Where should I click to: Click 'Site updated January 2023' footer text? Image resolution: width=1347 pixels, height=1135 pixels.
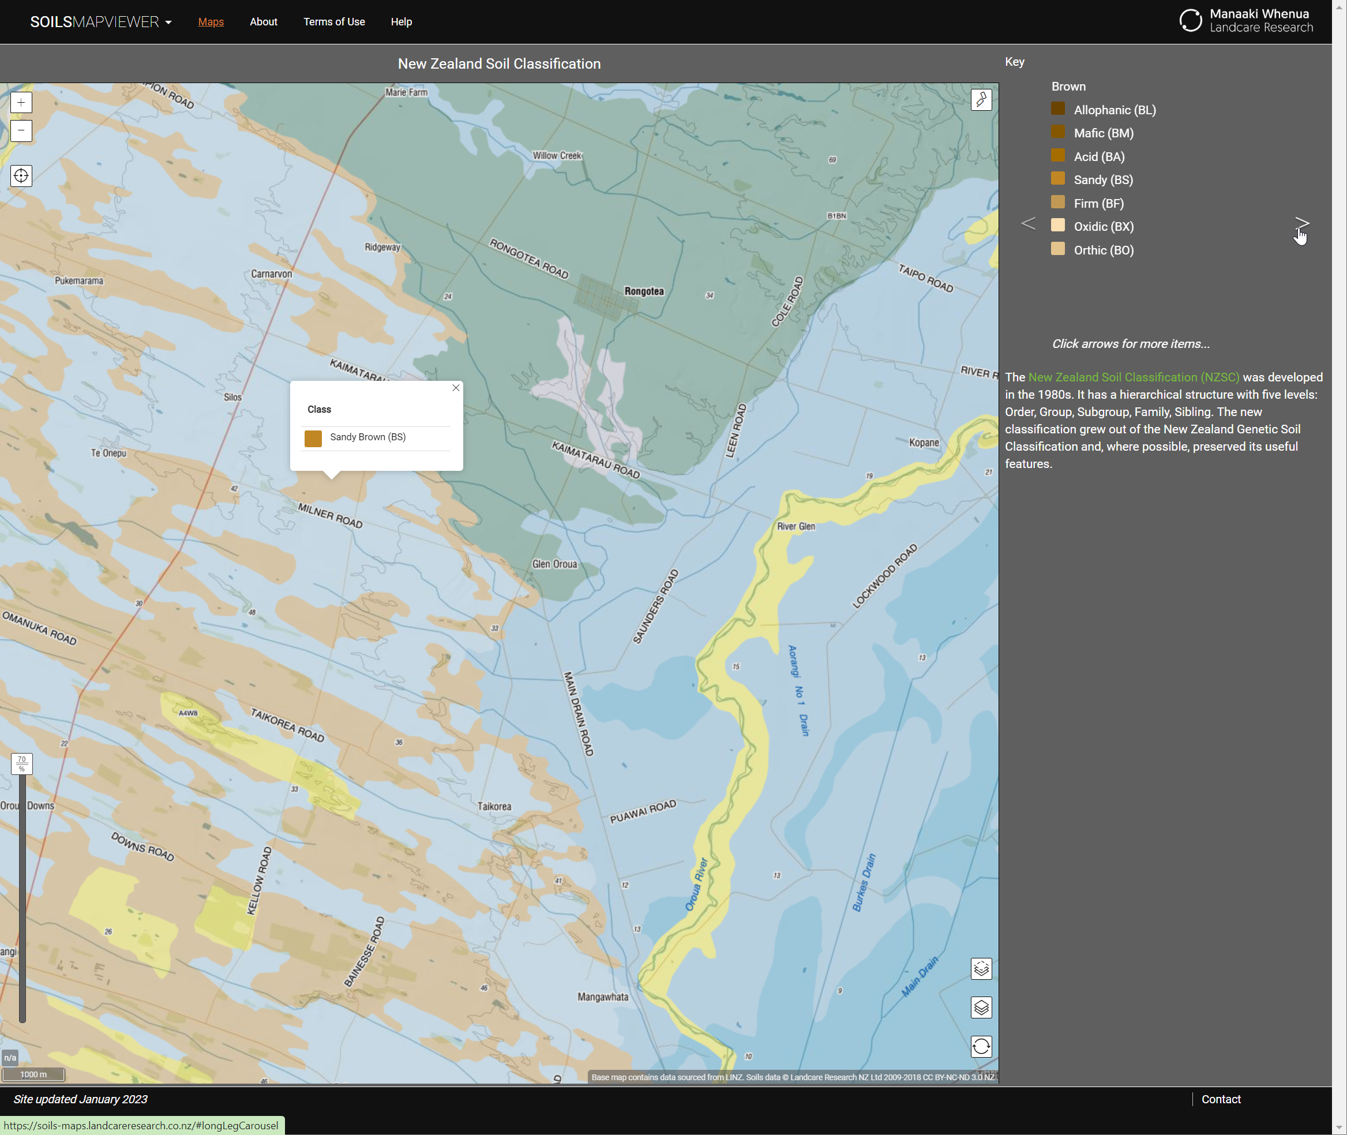[x=80, y=1100]
